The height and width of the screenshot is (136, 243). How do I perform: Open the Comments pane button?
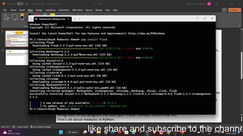tap(224, 10)
